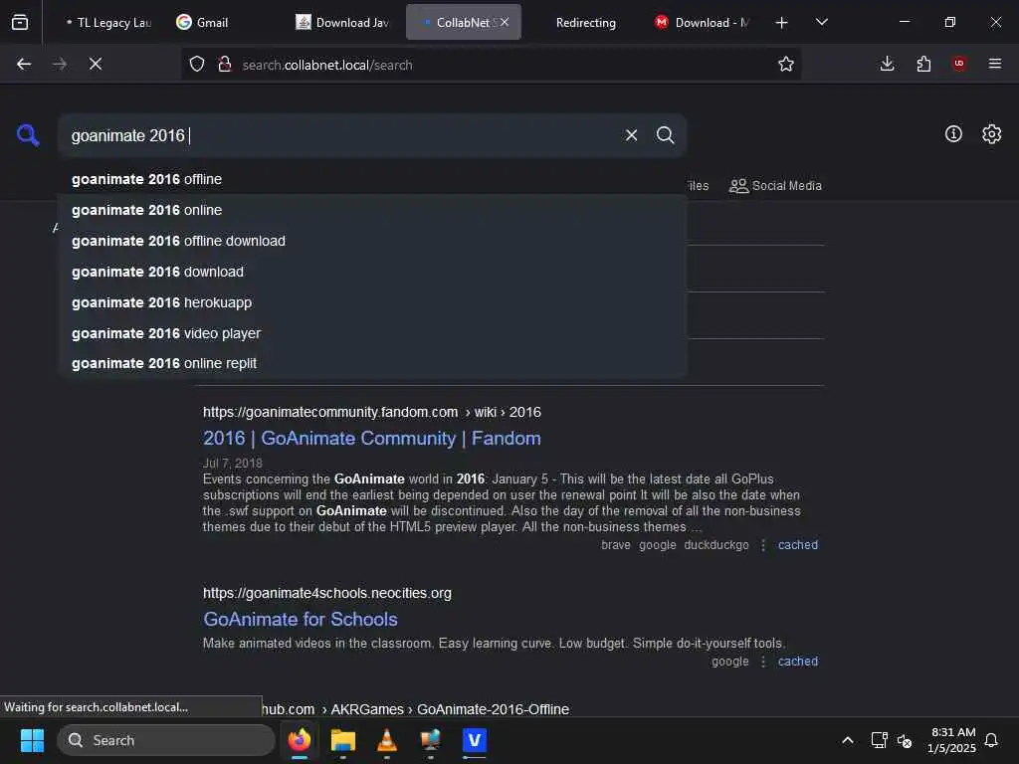Image resolution: width=1019 pixels, height=764 pixels.
Task: Show hidden system tray icons
Action: (x=848, y=740)
